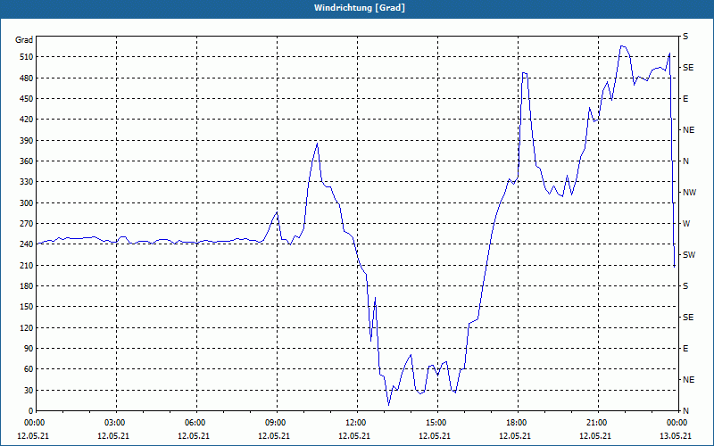Click the y-axis value 360
714x446 pixels.
tap(26, 161)
